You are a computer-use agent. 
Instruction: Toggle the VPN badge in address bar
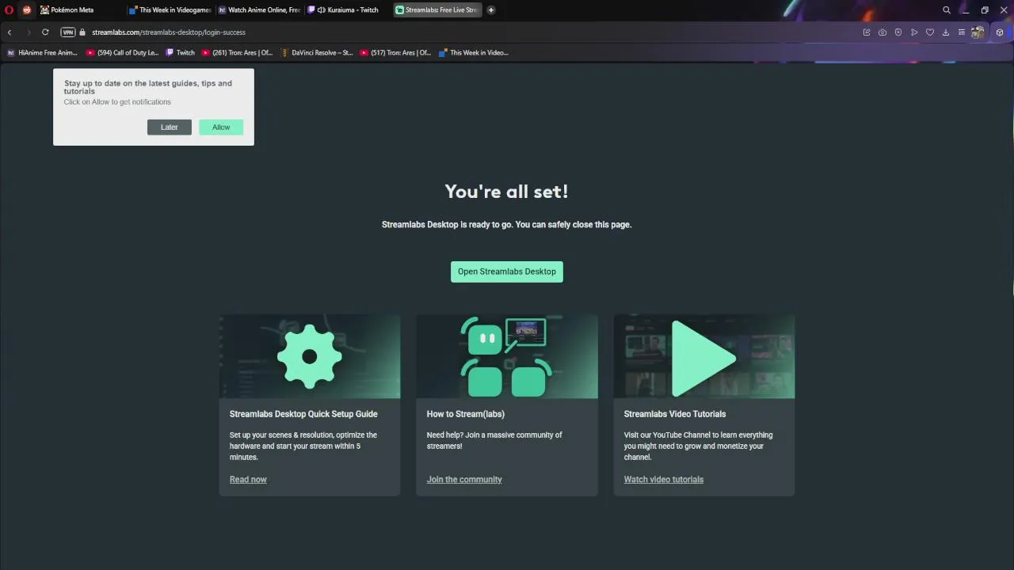pyautogui.click(x=68, y=32)
